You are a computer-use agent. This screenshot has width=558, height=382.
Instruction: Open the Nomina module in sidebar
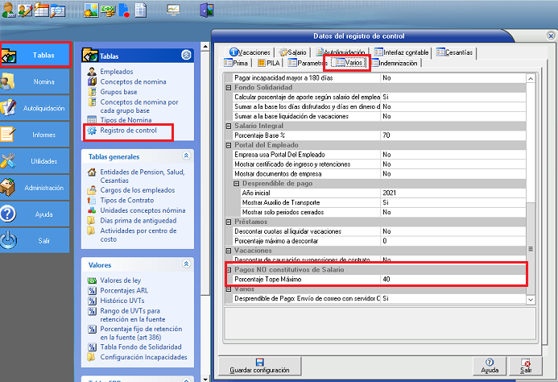coord(35,81)
